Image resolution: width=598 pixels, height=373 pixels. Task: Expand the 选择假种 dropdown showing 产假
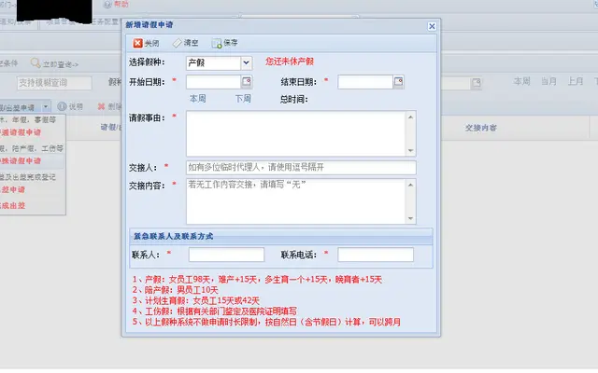click(247, 62)
